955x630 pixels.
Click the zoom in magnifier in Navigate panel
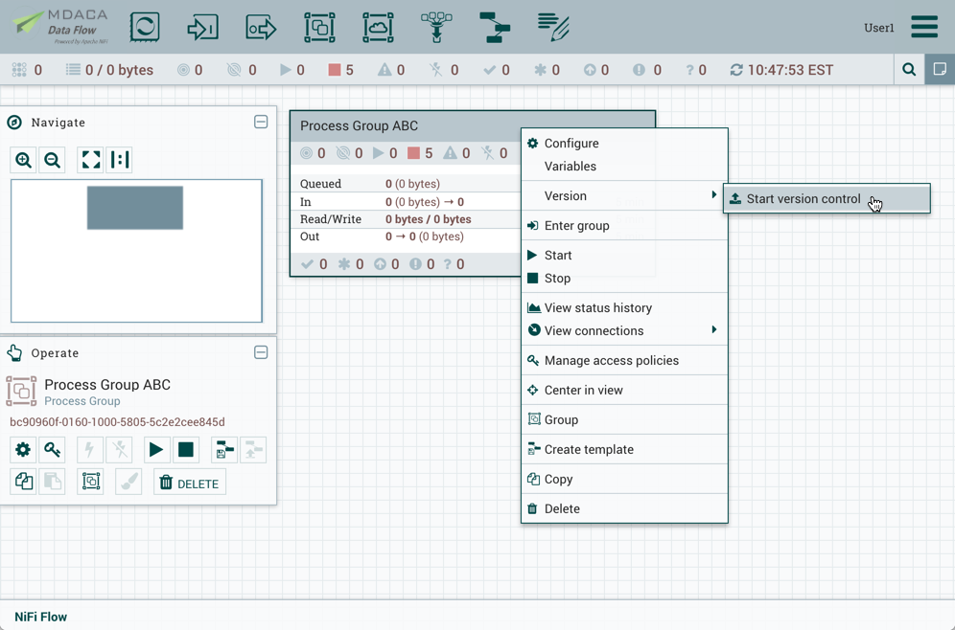[x=23, y=160]
